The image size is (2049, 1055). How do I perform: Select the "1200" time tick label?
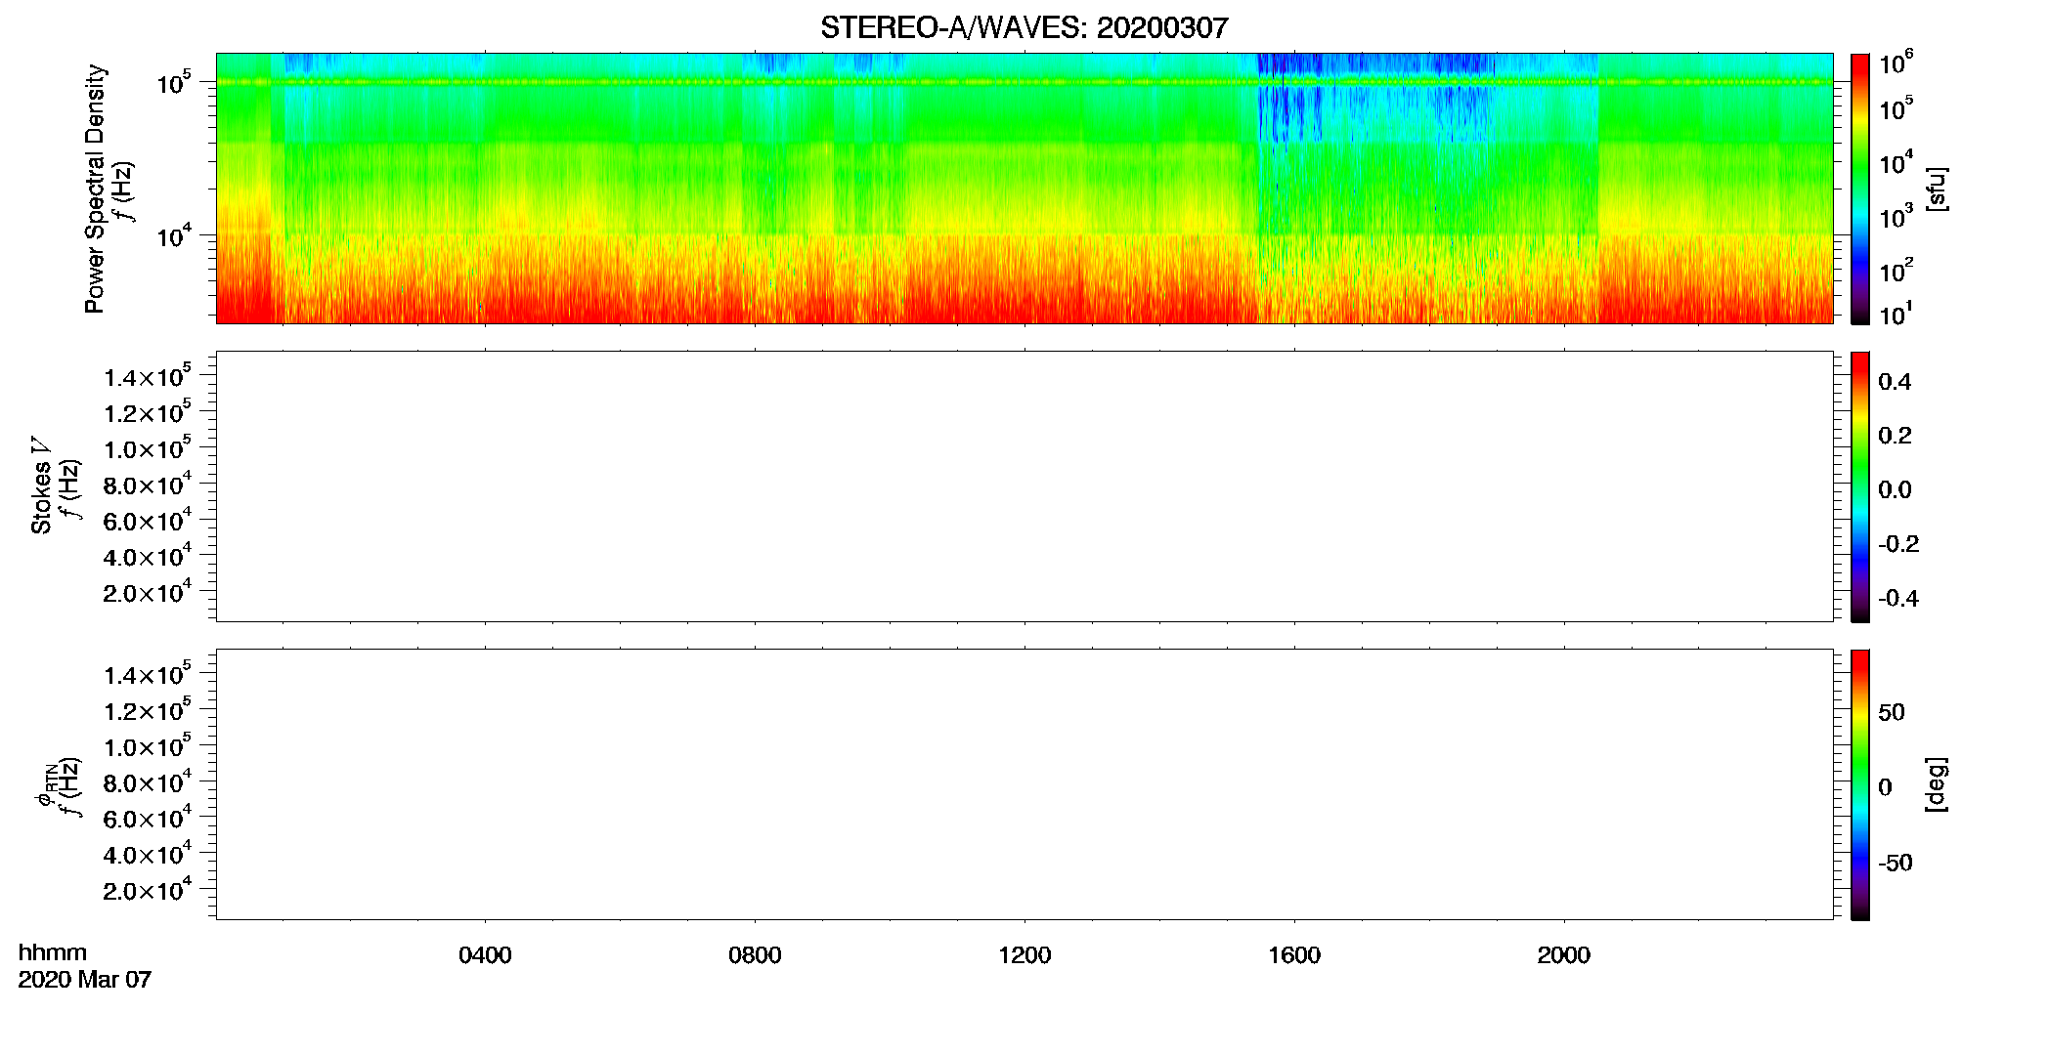tap(1024, 954)
